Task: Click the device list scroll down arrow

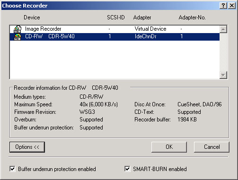Action: tap(223, 75)
